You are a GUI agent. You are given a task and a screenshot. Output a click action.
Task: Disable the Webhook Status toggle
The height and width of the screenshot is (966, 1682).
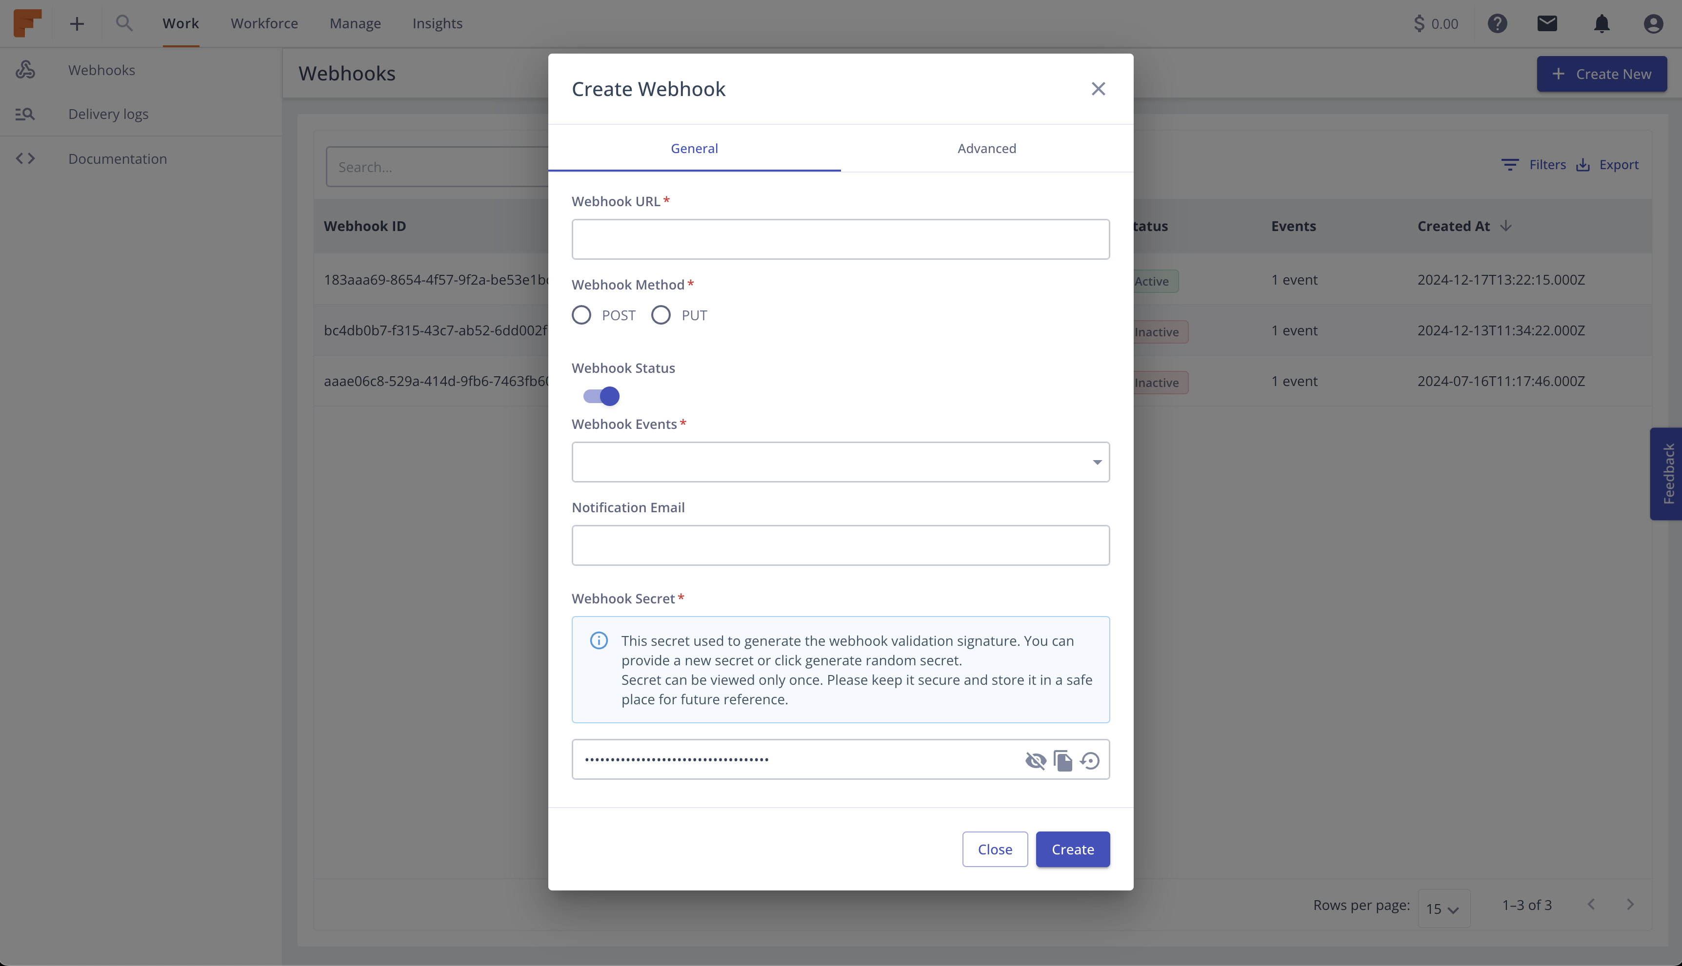coord(600,395)
